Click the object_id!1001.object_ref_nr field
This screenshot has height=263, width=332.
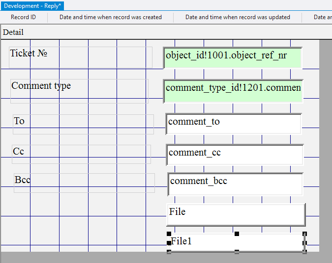coord(233,58)
